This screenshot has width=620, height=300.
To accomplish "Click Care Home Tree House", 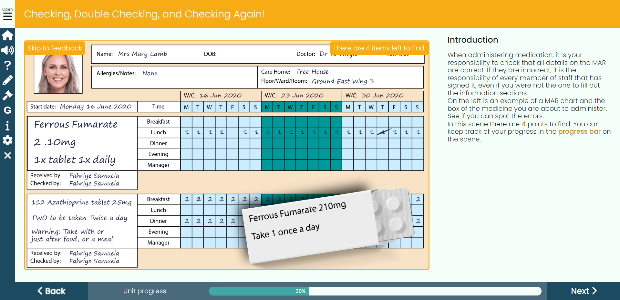I will 312,72.
